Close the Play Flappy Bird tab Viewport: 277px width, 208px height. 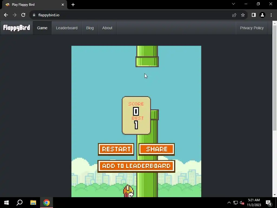(x=63, y=5)
